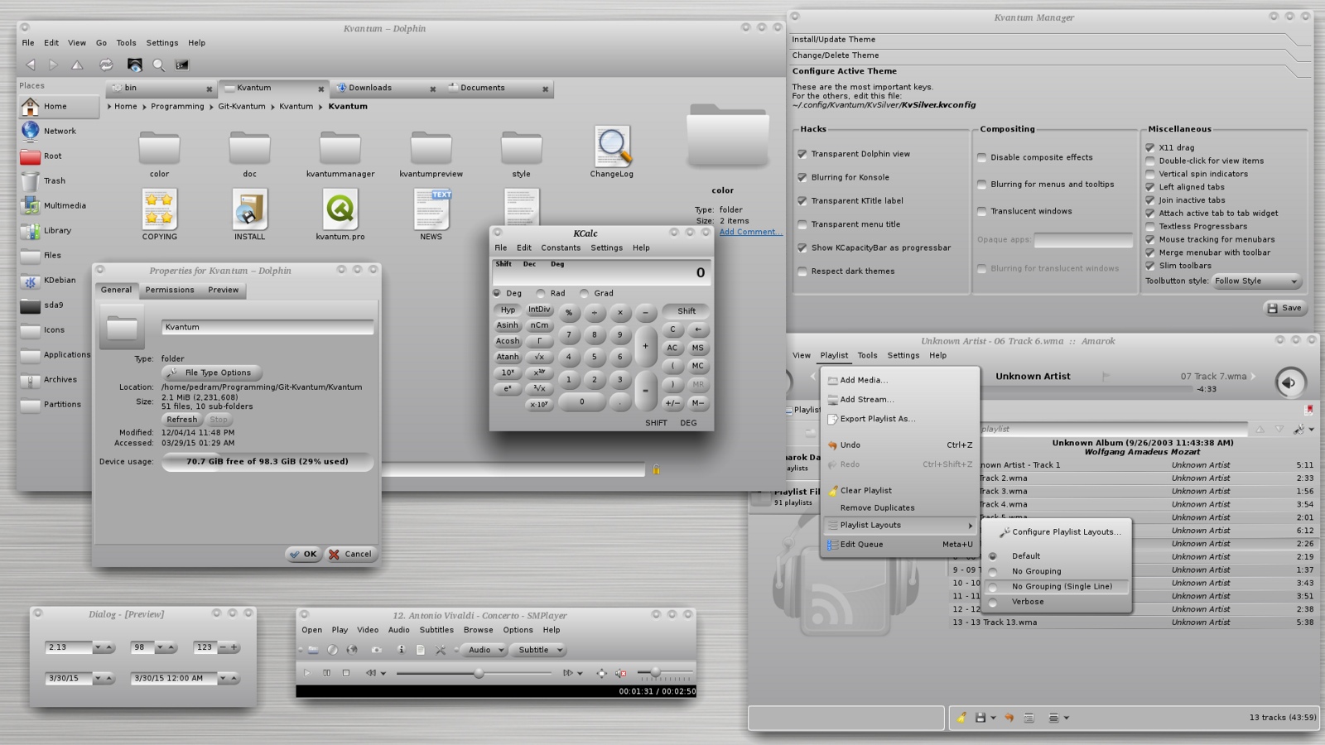Pause playback in SMPlayer

pyautogui.click(x=326, y=673)
